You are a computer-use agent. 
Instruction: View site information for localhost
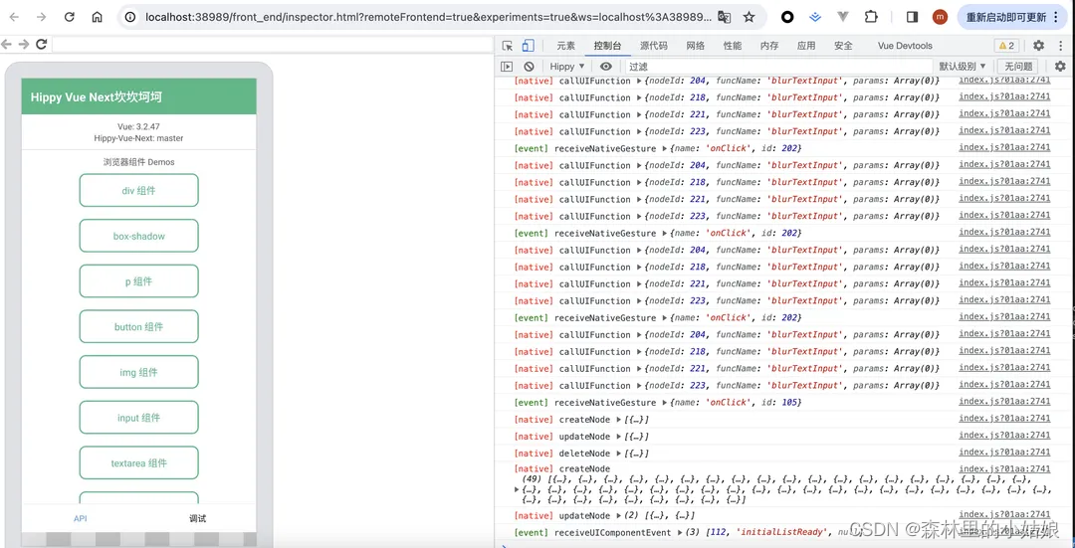click(131, 17)
